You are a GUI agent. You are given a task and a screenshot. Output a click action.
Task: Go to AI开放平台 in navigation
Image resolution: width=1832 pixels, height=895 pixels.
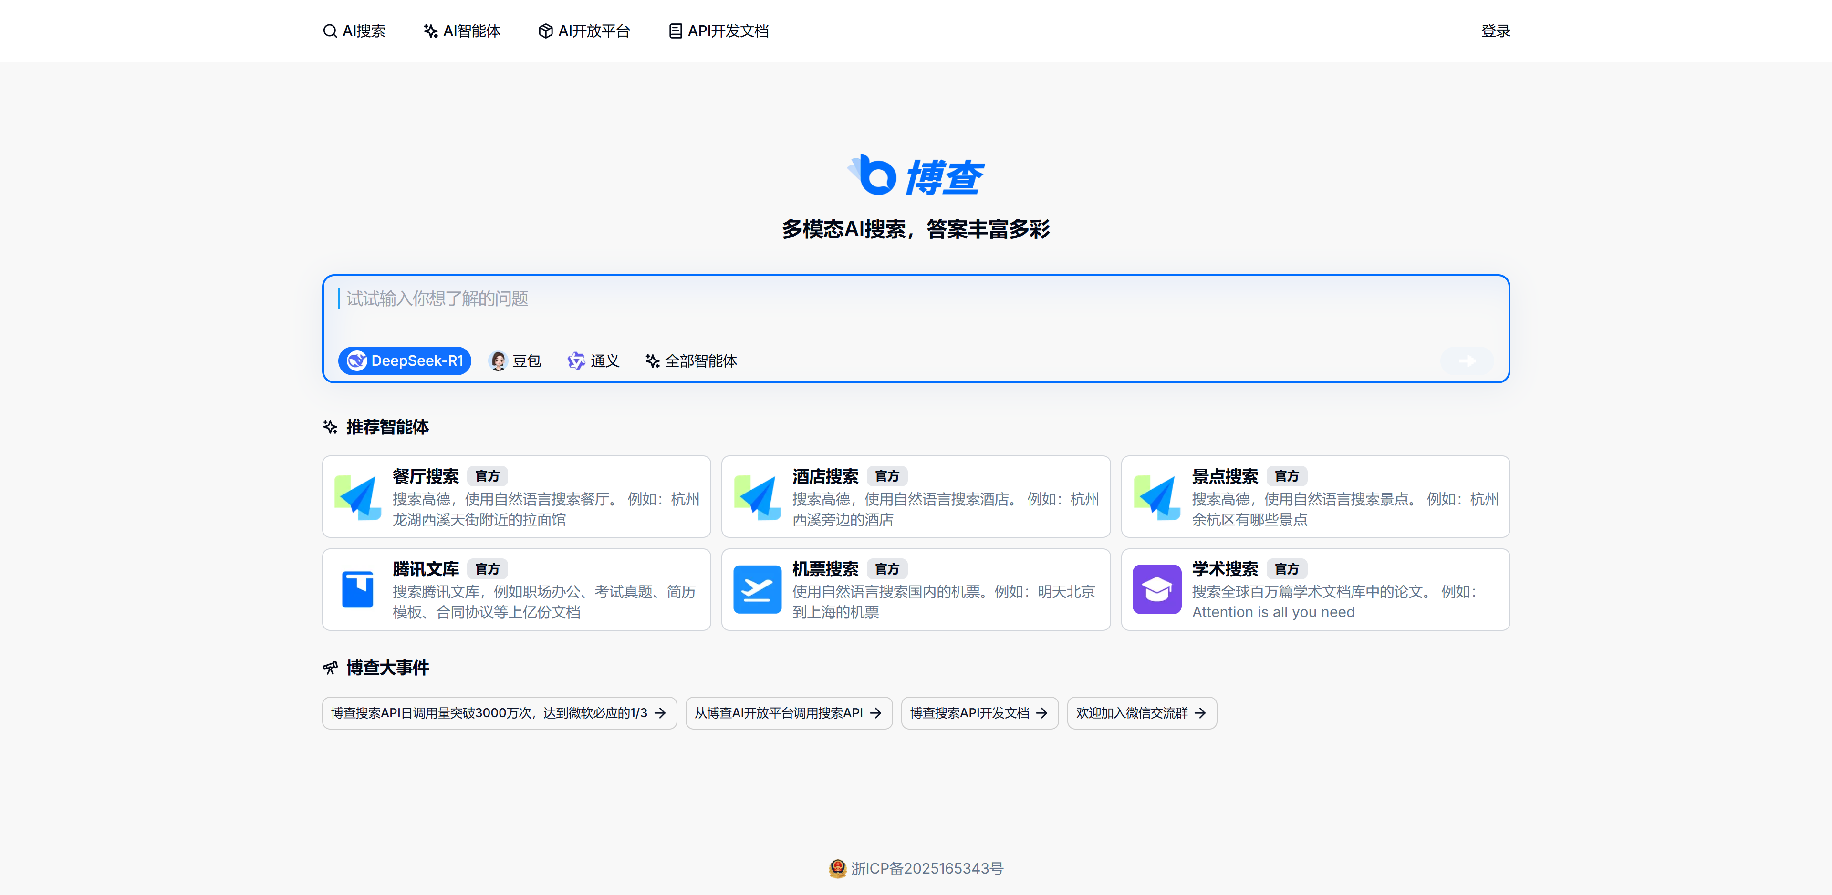point(584,31)
